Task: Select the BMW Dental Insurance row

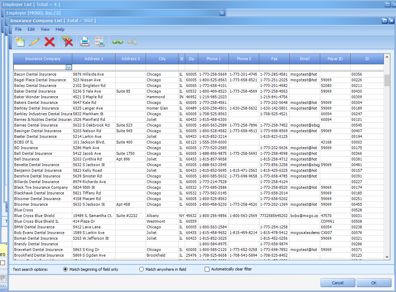Action: [x=198, y=227]
